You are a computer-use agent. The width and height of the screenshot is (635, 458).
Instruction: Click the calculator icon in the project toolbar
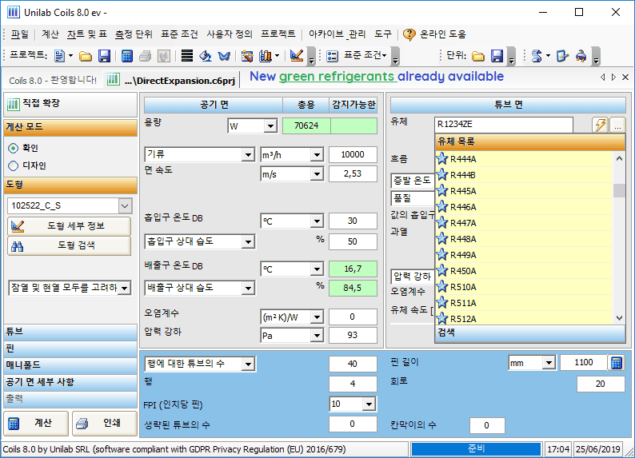coord(127,56)
